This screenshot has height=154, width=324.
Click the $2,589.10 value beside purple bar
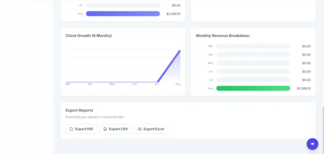173,14
